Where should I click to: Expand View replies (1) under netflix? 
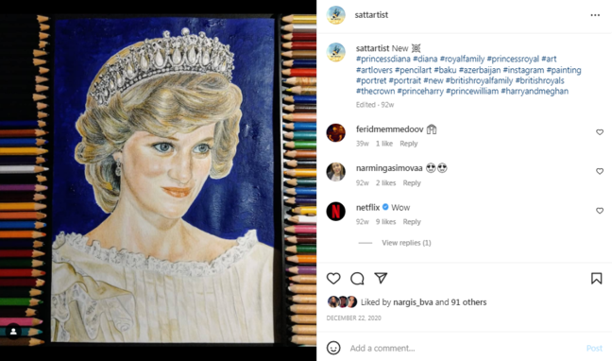pyautogui.click(x=406, y=243)
